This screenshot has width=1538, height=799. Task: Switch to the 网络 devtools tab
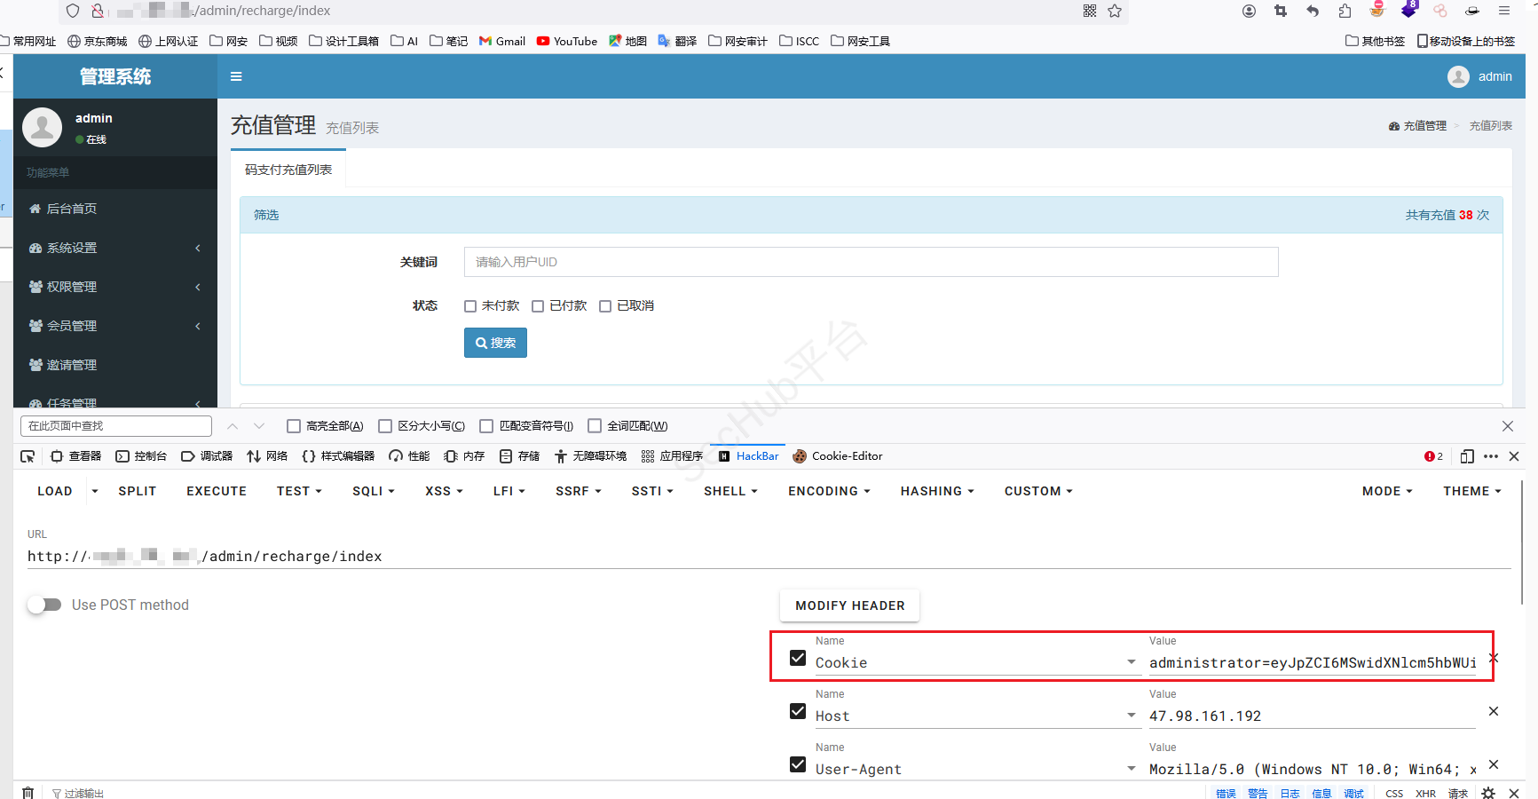pyautogui.click(x=267, y=456)
